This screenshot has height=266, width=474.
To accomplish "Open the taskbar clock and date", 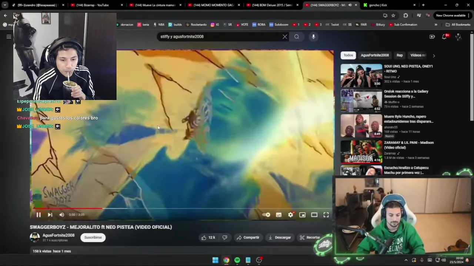I will (x=457, y=260).
